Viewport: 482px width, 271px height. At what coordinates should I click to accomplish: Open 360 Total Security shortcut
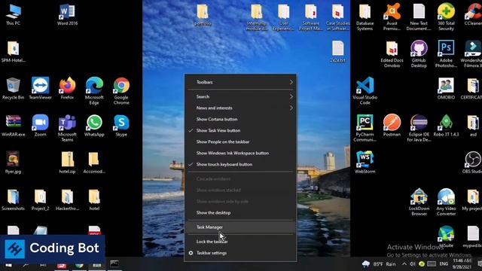point(446,17)
